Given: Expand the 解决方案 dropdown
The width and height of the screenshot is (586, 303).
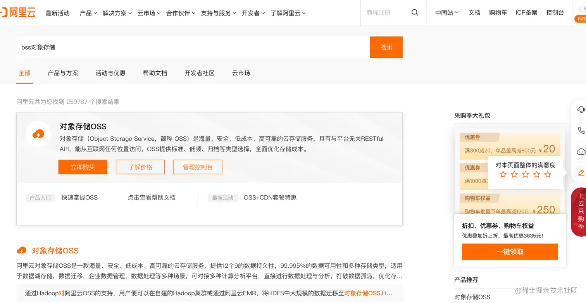Looking at the screenshot, I should pyautogui.click(x=117, y=13).
